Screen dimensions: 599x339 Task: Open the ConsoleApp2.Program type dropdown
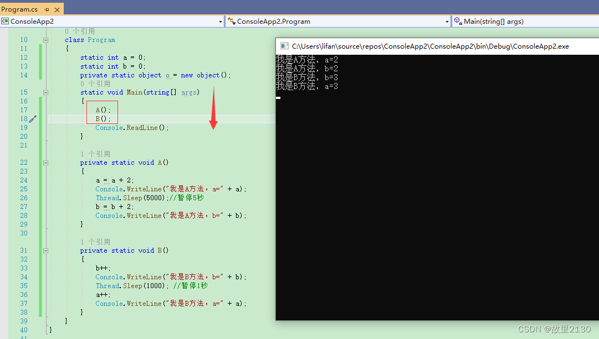(447, 22)
